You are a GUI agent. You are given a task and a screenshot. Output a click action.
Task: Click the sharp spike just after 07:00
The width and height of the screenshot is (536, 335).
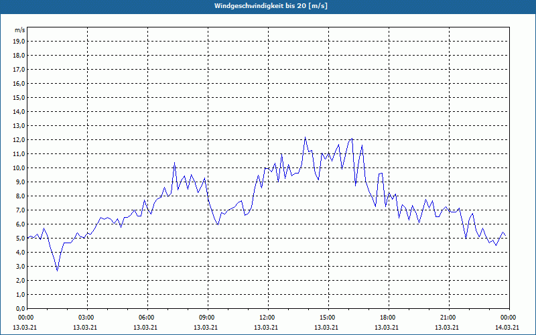tap(174, 163)
